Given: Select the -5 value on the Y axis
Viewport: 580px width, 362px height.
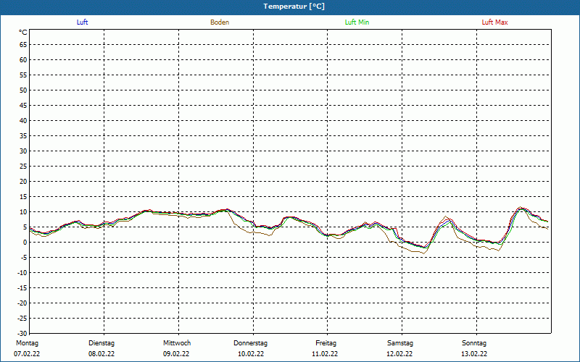Looking at the screenshot, I should [x=24, y=258].
